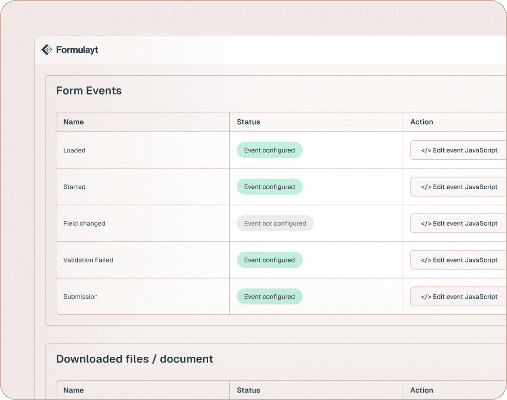This screenshot has width=507, height=400.
Task: Click Name header in Downloaded files table
Action: tap(74, 390)
